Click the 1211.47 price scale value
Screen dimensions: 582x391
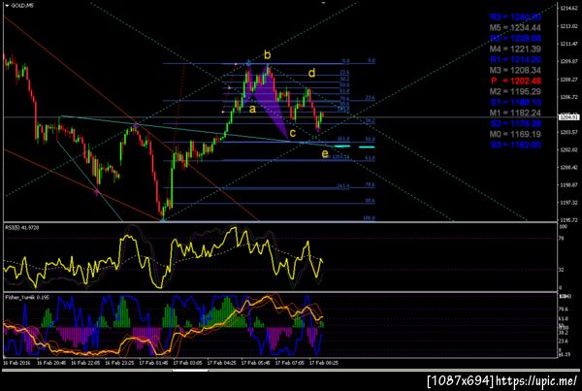[568, 44]
